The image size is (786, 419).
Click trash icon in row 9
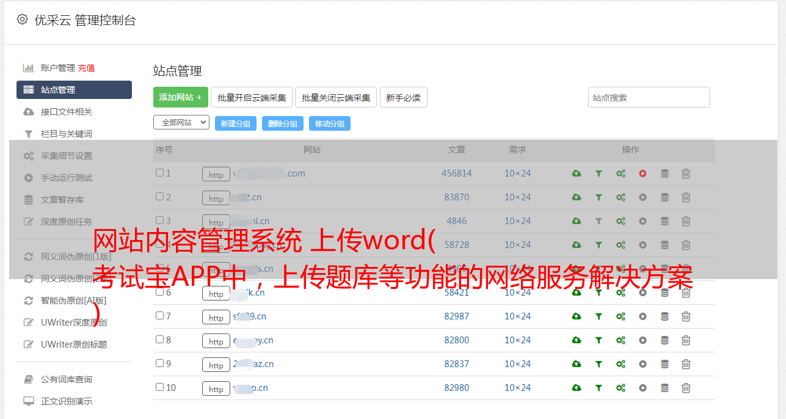point(686,364)
